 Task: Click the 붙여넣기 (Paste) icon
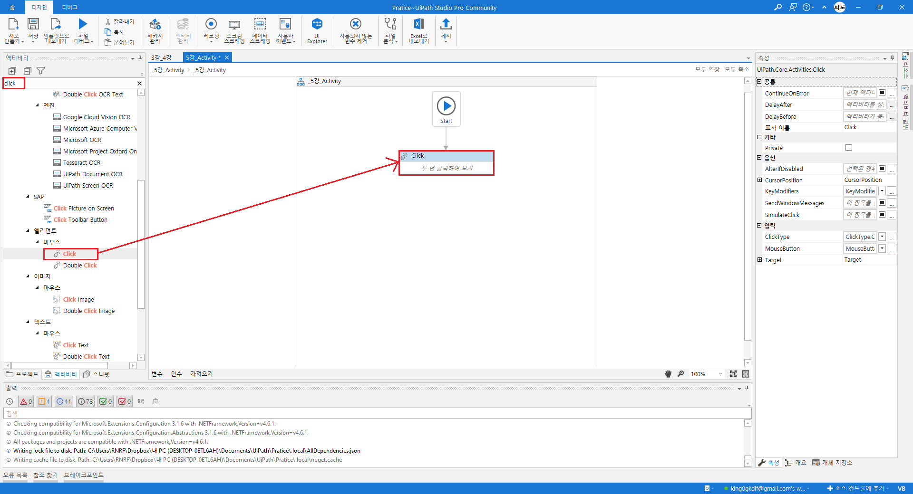[x=108, y=42]
